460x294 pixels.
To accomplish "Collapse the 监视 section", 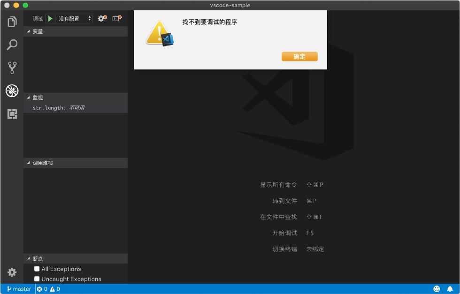I will tap(76, 98).
